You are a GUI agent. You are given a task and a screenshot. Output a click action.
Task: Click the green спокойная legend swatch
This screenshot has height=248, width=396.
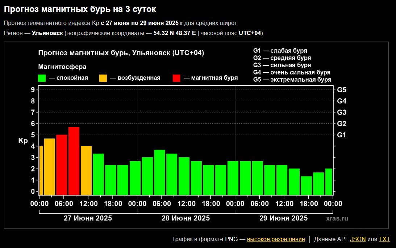coord(42,78)
